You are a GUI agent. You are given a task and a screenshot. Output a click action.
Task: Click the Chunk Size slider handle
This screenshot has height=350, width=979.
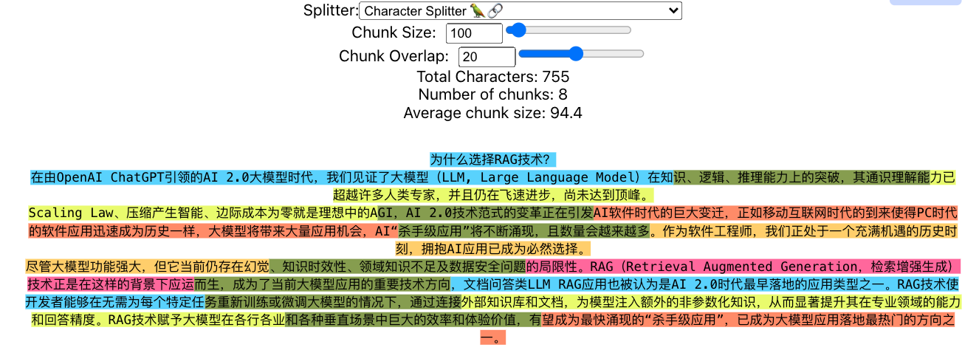click(x=518, y=30)
